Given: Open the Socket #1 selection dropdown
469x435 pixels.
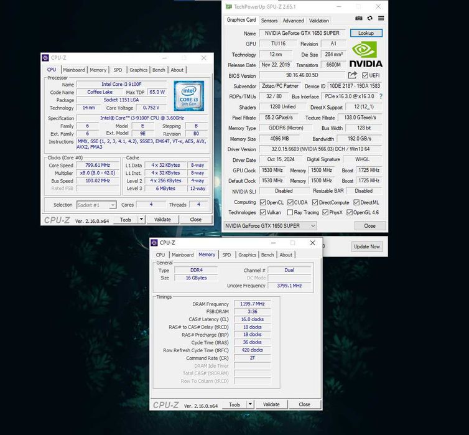Looking at the screenshot, I should click(96, 205).
